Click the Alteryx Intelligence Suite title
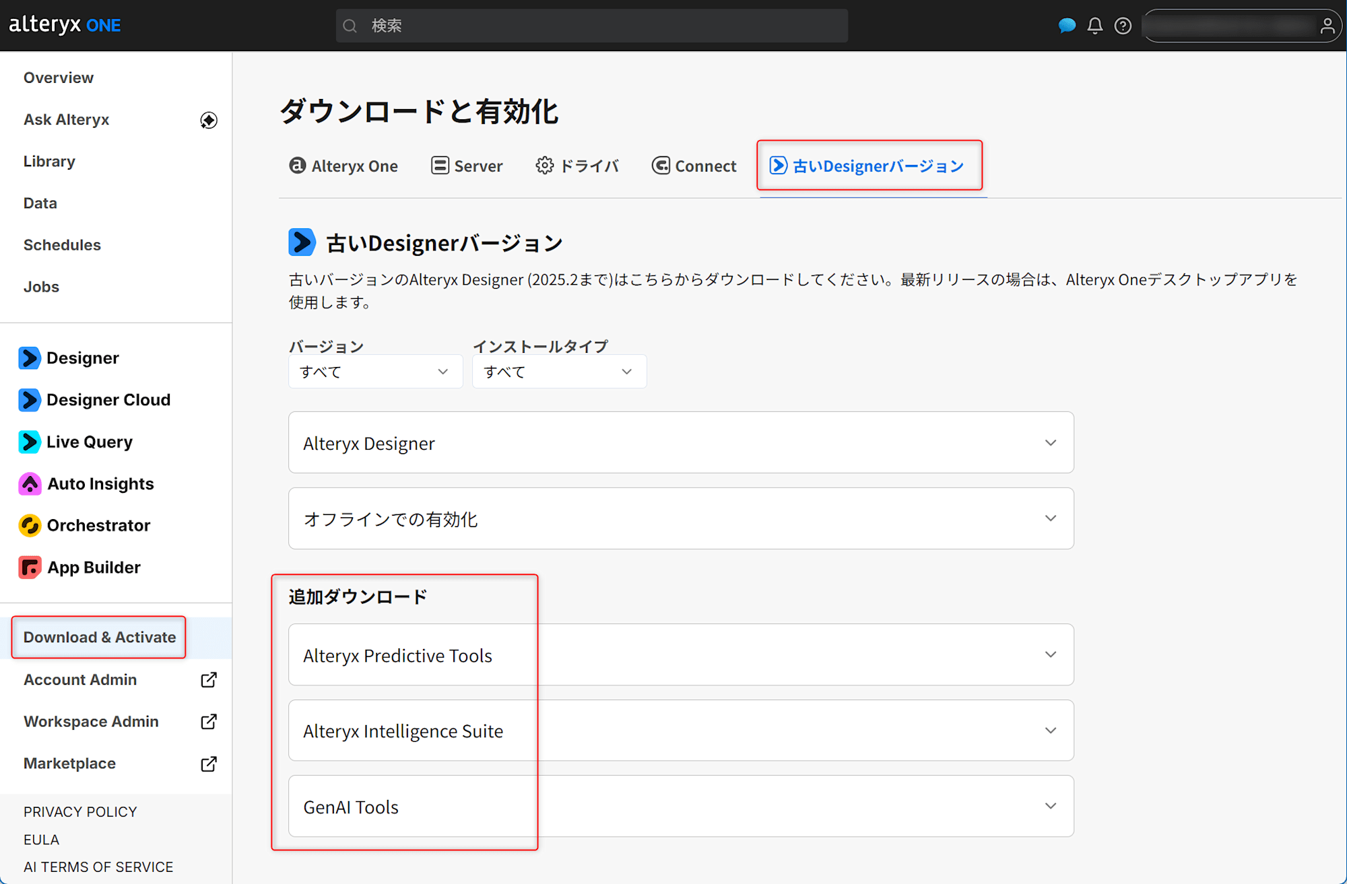Viewport: 1347px width, 884px height. [403, 731]
